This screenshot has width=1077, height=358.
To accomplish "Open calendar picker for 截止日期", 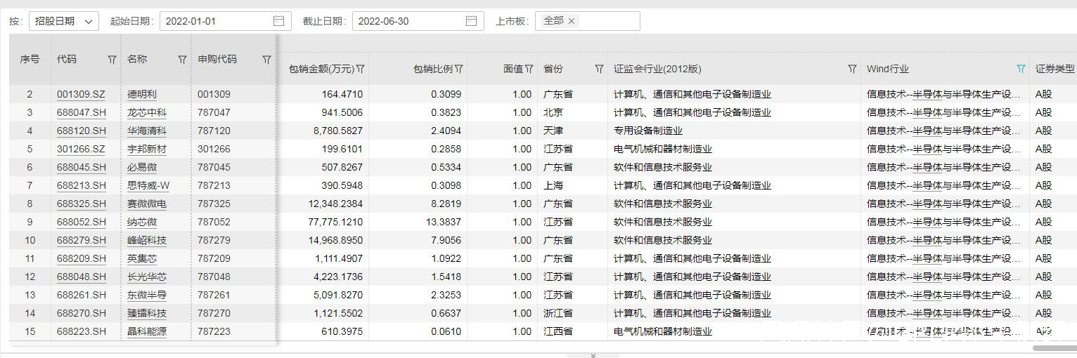I will click(471, 21).
